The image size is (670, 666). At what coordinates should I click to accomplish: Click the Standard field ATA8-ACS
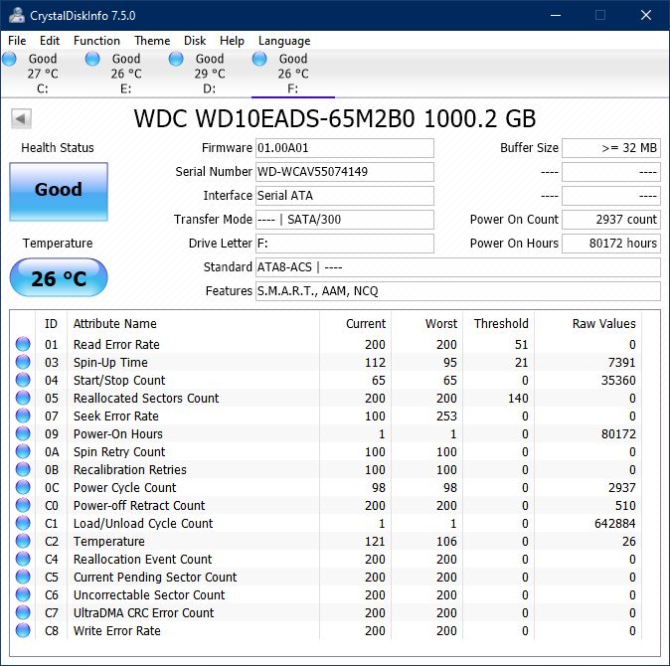(x=458, y=267)
